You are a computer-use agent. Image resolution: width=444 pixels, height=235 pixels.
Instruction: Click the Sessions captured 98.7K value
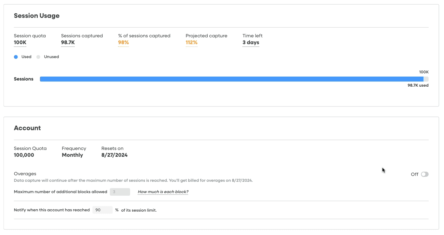68,43
